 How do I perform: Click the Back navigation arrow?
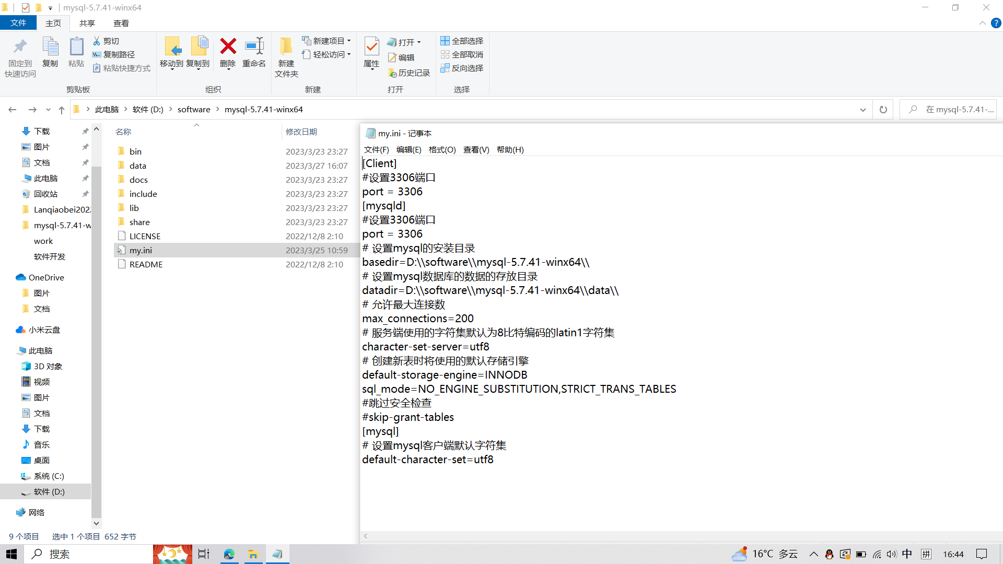pyautogui.click(x=13, y=110)
